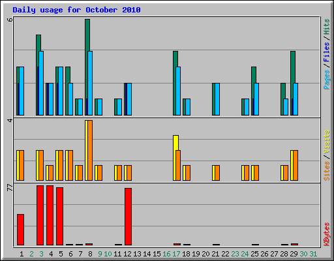The height and width of the screenshot is (261, 334).
Task: Click the y-axis maximum value '6'
Action: pos(10,20)
